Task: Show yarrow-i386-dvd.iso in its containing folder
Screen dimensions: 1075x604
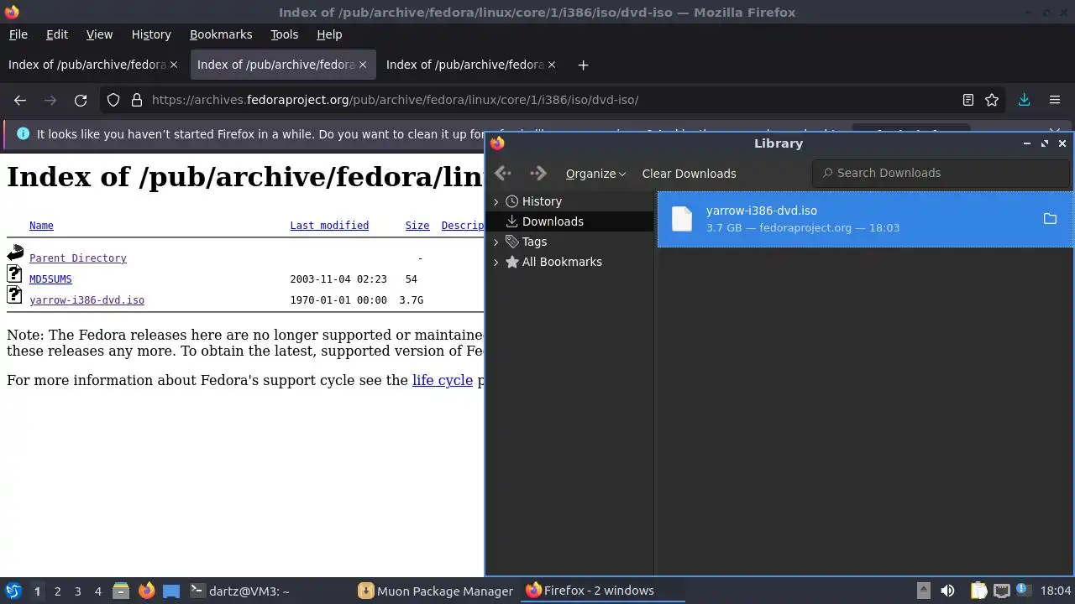Action: coord(1050,219)
